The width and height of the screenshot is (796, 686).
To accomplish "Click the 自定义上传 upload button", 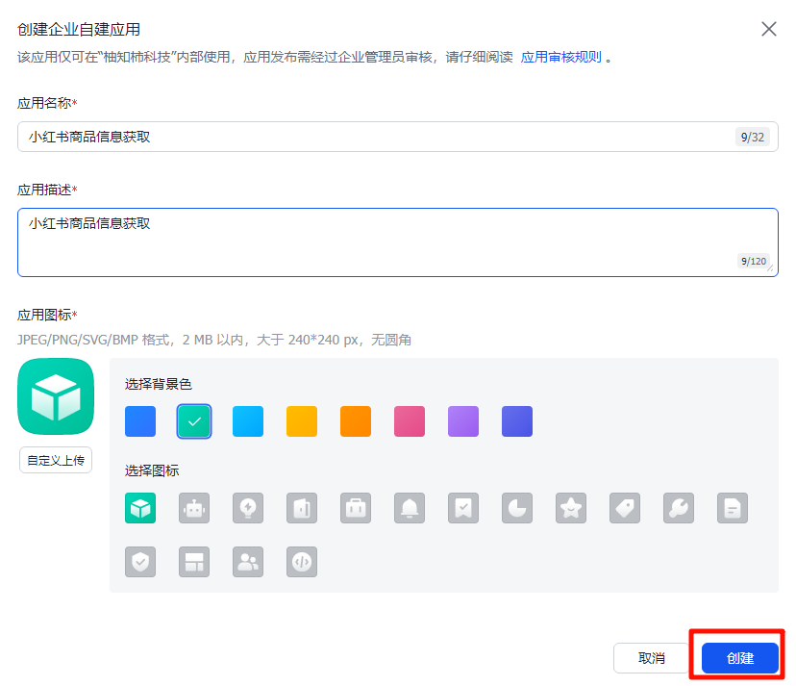I will click(56, 460).
